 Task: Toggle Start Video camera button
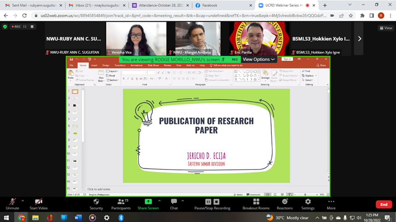click(x=39, y=202)
